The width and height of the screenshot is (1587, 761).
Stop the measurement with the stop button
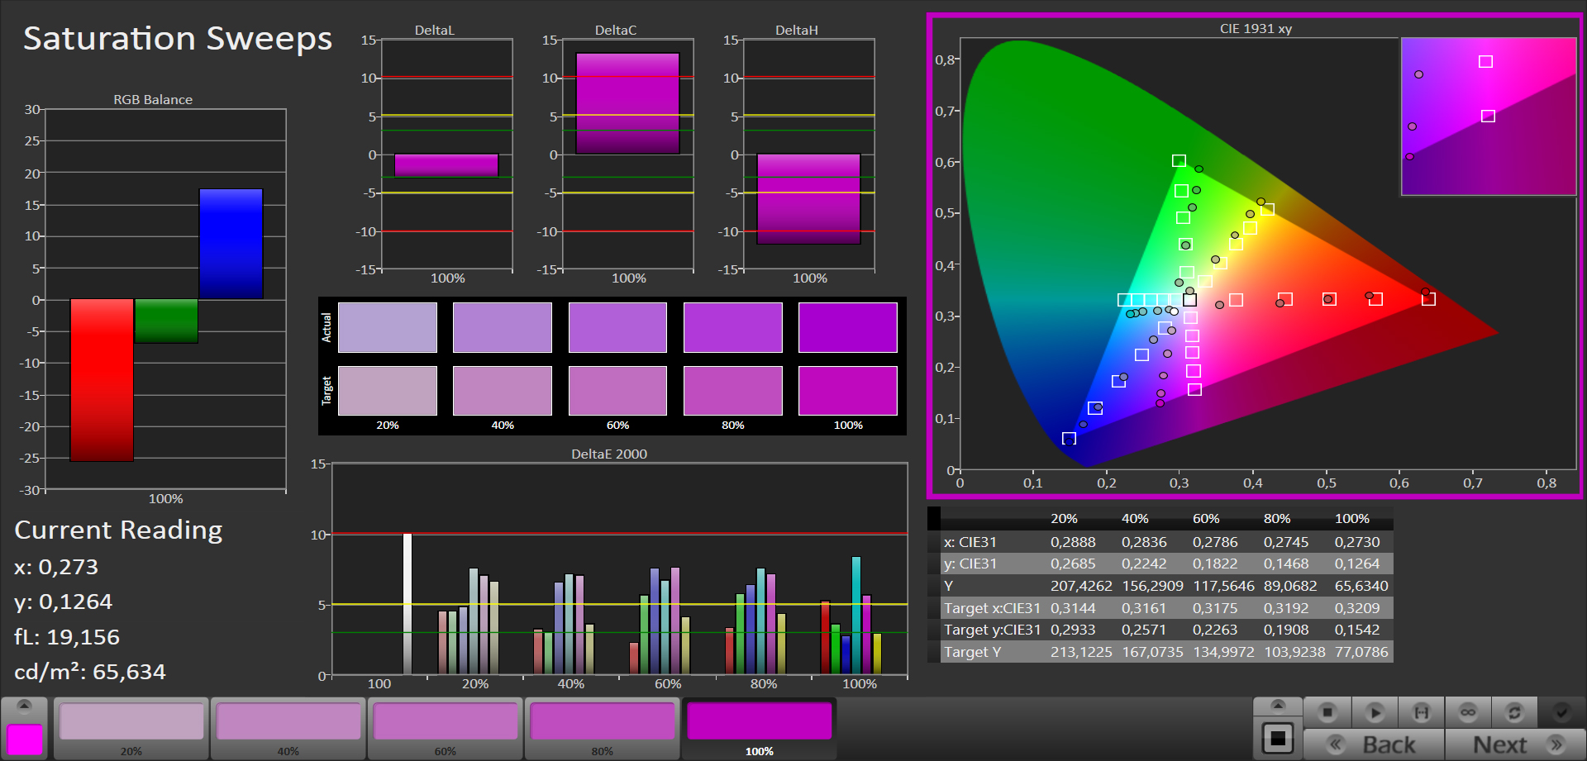click(x=1327, y=711)
